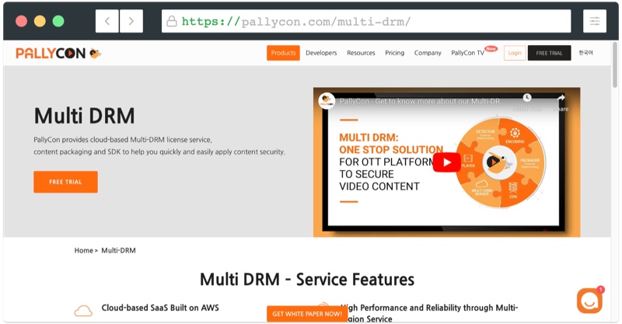Go forward with the browser forward arrow

point(131,21)
